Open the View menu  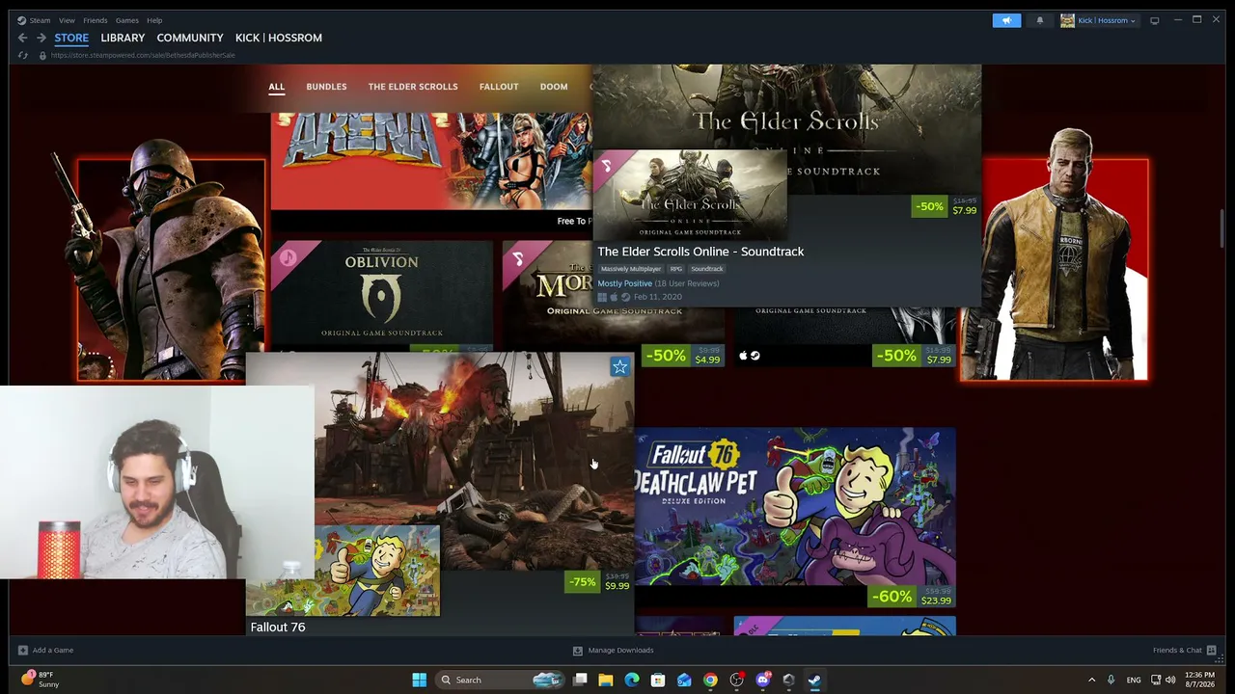coord(67,20)
